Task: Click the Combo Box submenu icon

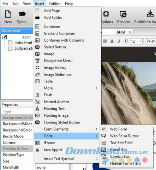Action: coord(104,157)
